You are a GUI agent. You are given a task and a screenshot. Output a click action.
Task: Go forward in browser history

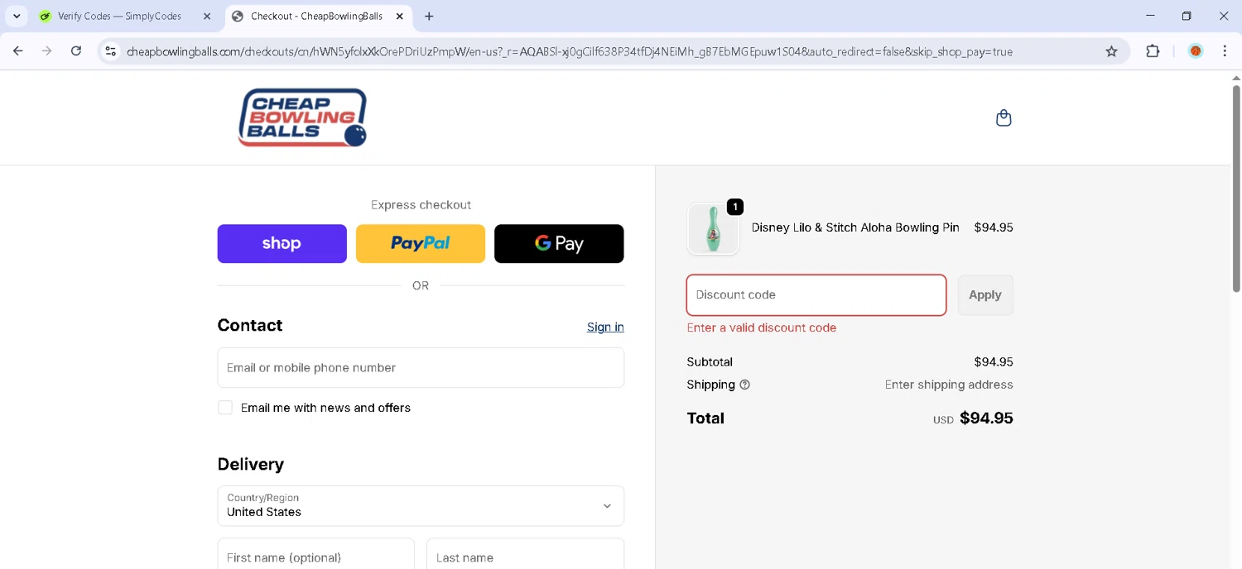tap(47, 51)
